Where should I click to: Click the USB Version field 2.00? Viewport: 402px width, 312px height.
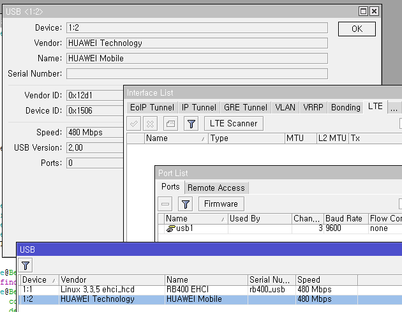(95, 147)
